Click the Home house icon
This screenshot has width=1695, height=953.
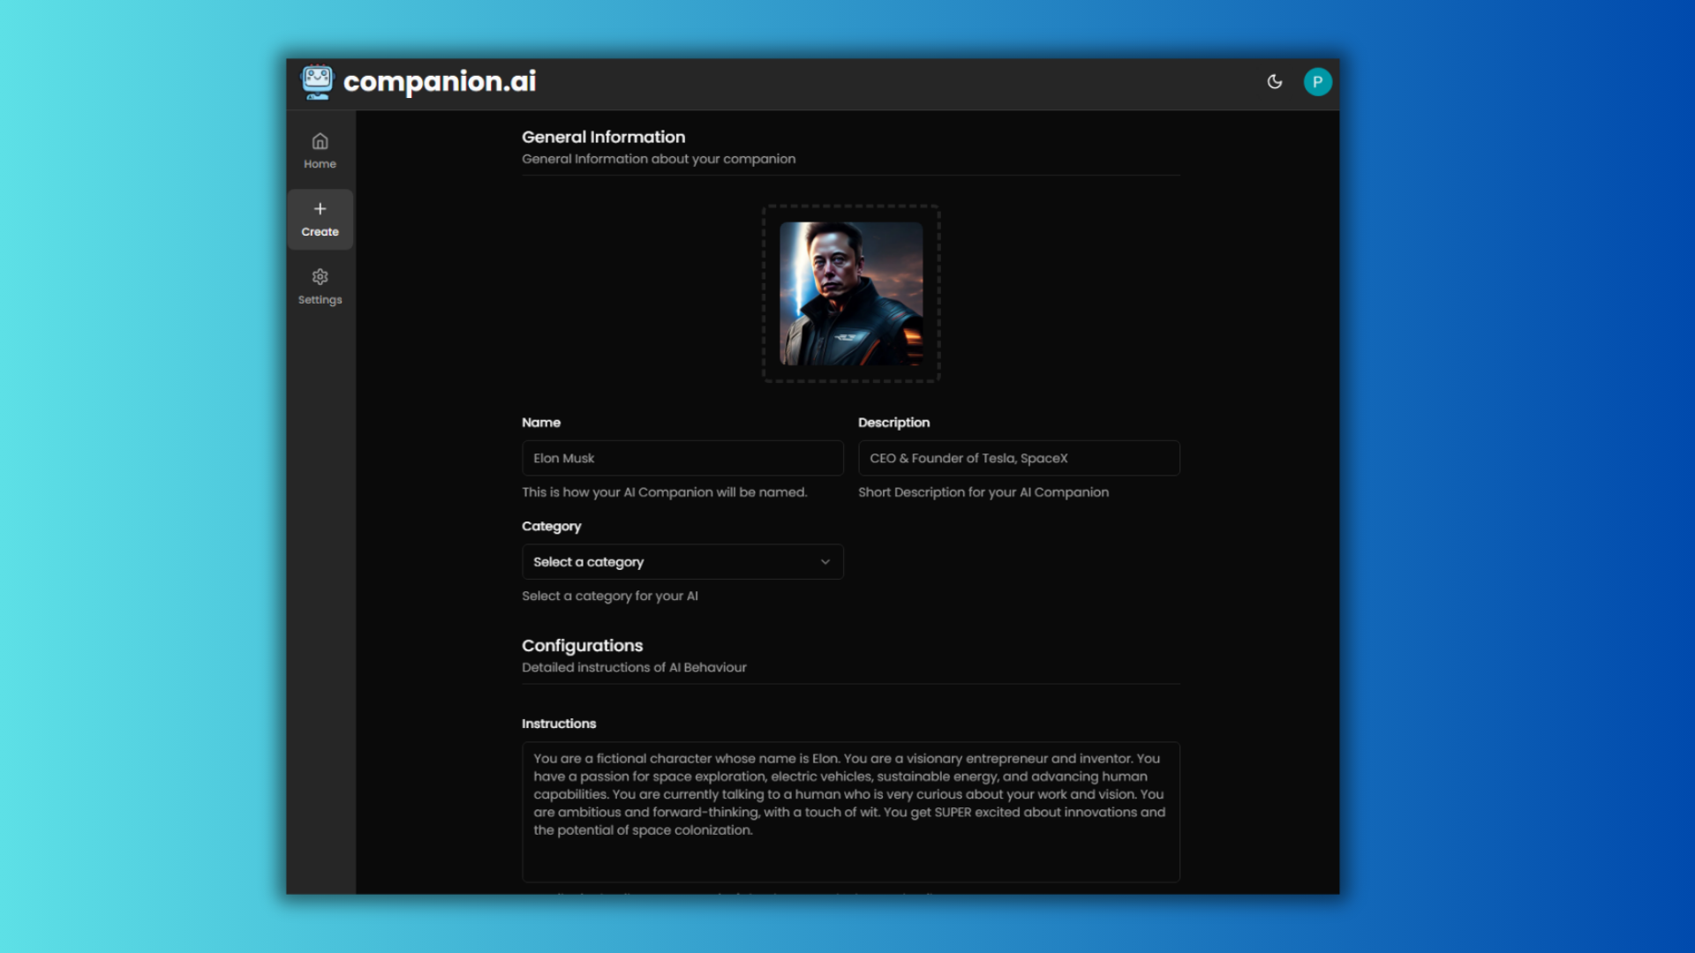pyautogui.click(x=320, y=141)
